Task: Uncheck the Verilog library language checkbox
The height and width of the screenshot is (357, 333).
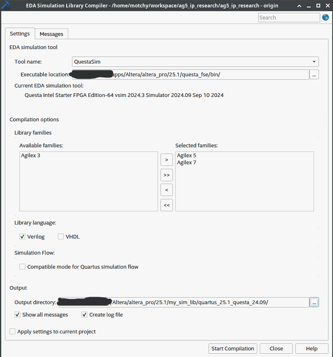Action: 22,236
